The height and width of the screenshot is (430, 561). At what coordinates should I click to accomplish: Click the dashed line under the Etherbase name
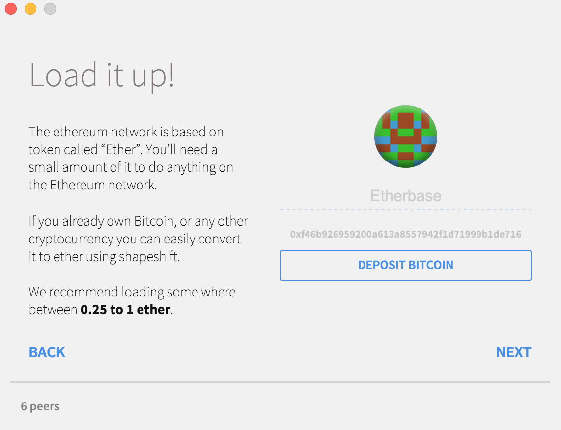405,210
